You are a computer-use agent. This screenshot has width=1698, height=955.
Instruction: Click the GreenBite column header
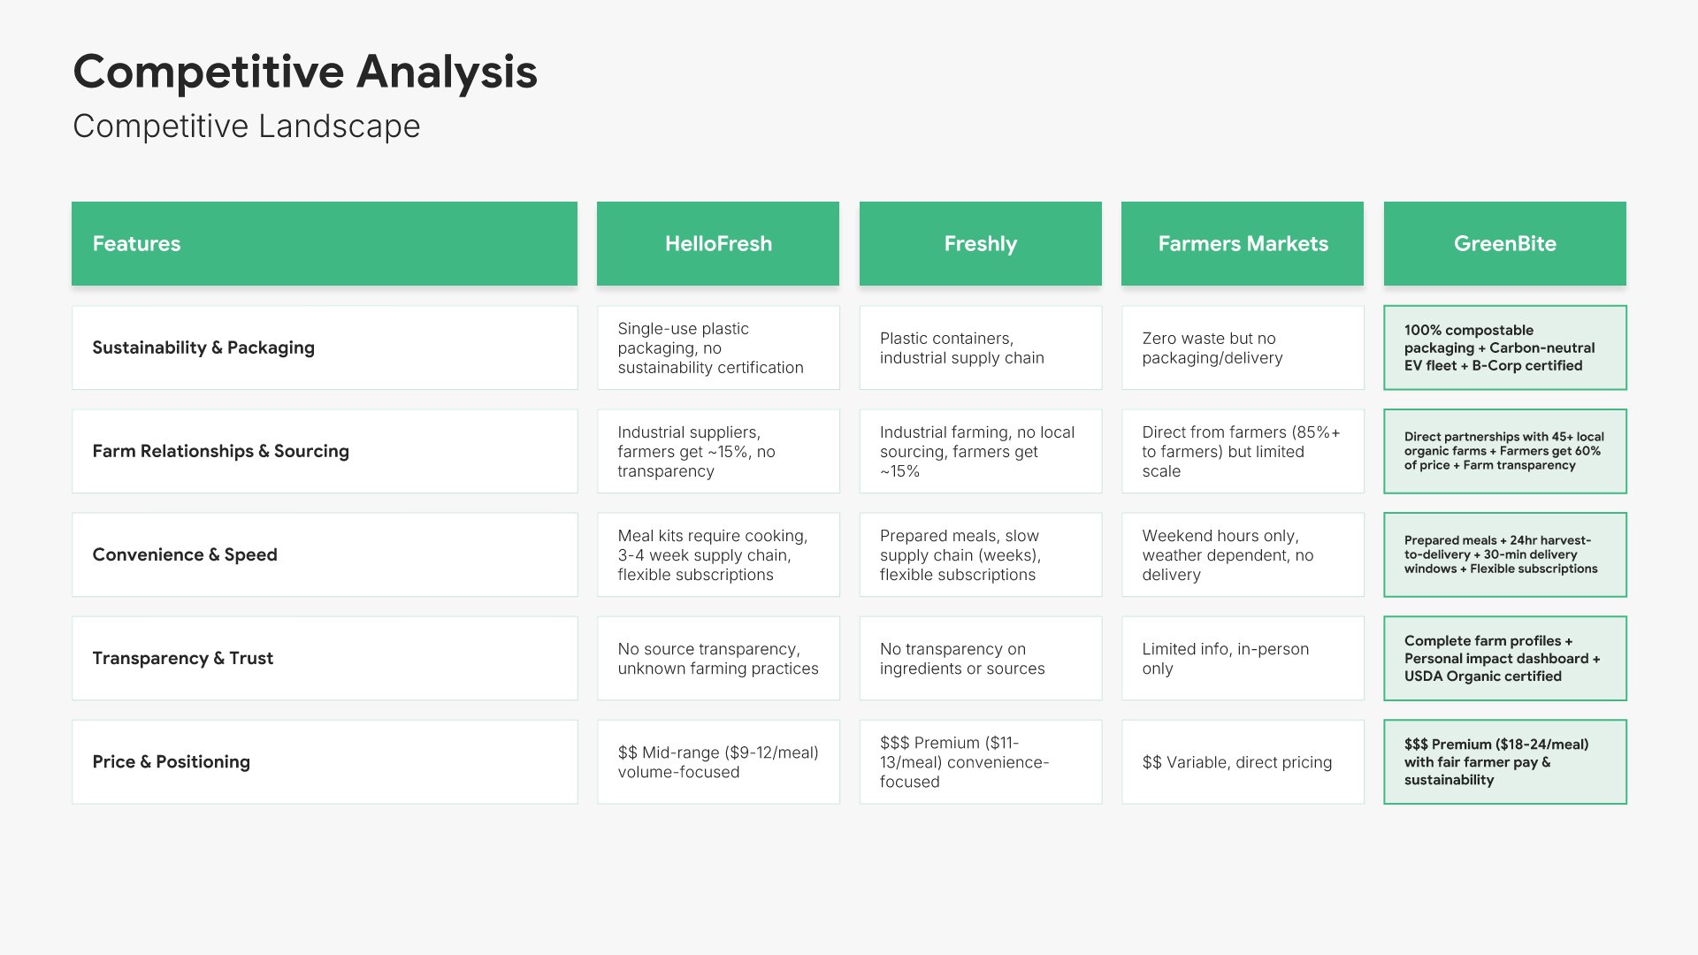click(x=1504, y=244)
